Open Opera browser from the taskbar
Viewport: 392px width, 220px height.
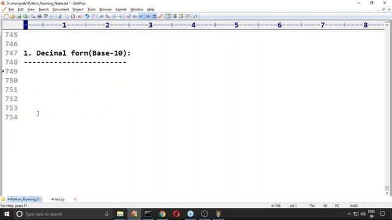pos(176,214)
